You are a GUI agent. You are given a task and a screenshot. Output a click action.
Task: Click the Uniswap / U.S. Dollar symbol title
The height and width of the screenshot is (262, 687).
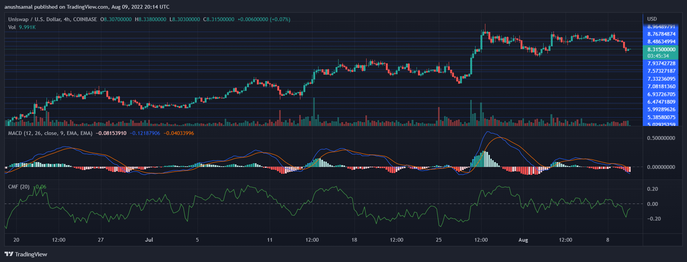click(x=53, y=19)
